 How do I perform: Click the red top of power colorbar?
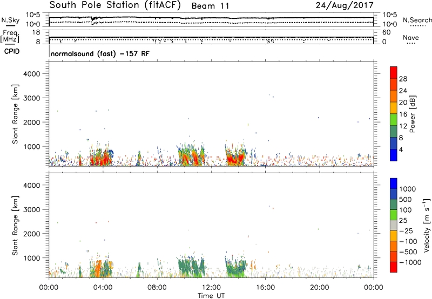point(394,72)
